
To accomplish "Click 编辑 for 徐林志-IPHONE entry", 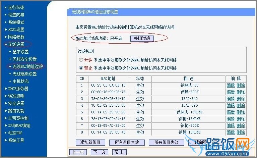I will tap(231, 112).
